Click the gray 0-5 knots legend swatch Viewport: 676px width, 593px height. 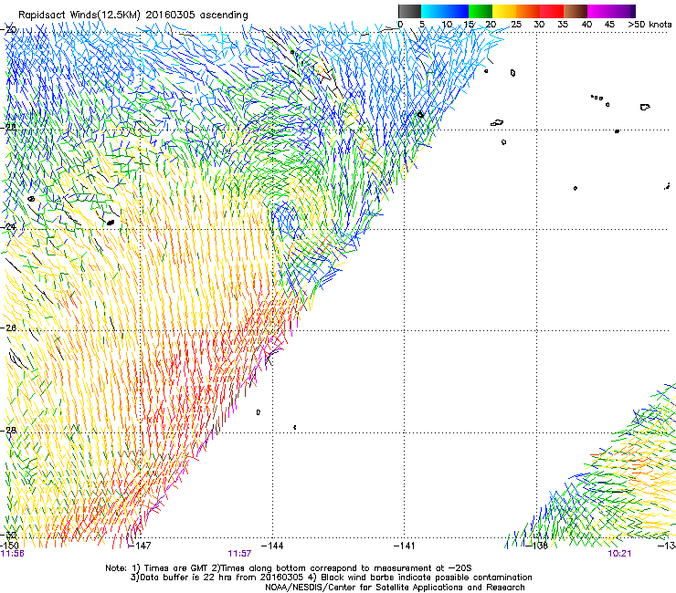tap(409, 11)
